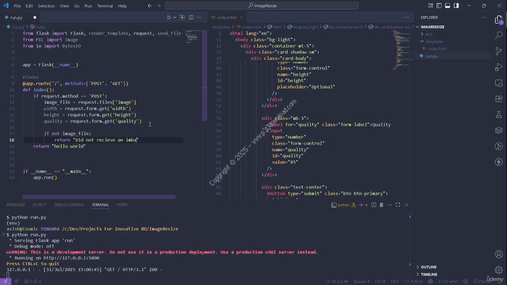The height and width of the screenshot is (285, 507).
Task: Open the Search view in activity bar
Action: (x=499, y=36)
